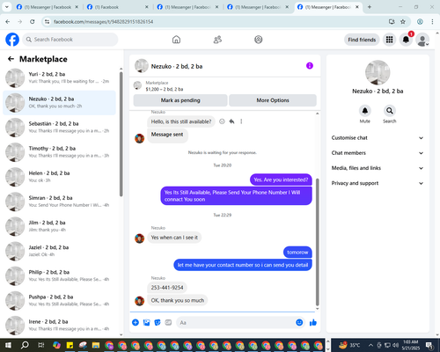This screenshot has width=440, height=352.
Task: Open more actions plus icon in composer
Action: pyautogui.click(x=136, y=323)
